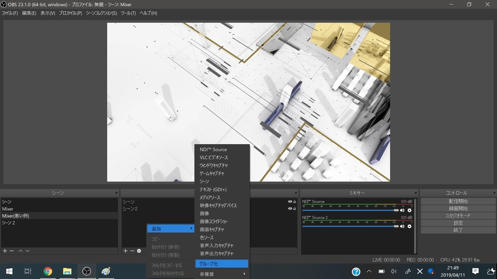The width and height of the screenshot is (497, 279).
Task: Select ウィンドウキャプチャ from add menu
Action: point(222,165)
